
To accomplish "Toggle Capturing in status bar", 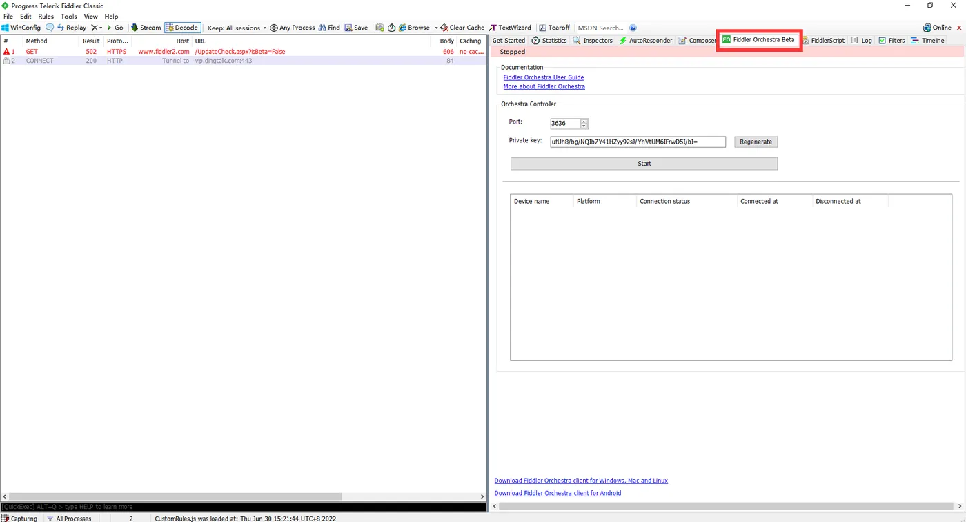I will [20, 519].
